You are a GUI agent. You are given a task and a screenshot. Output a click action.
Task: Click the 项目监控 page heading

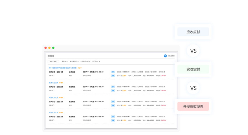pyautogui.click(x=51, y=56)
